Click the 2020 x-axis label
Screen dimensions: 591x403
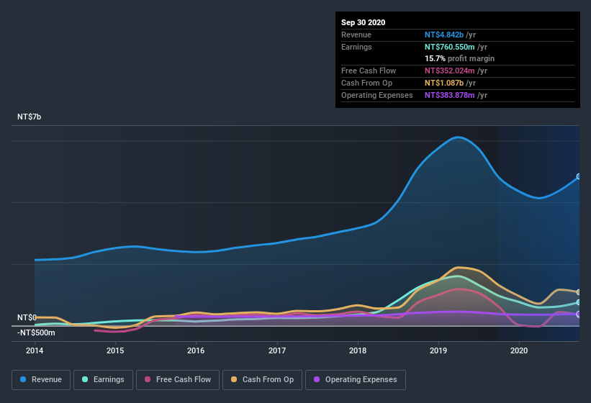[x=519, y=350]
